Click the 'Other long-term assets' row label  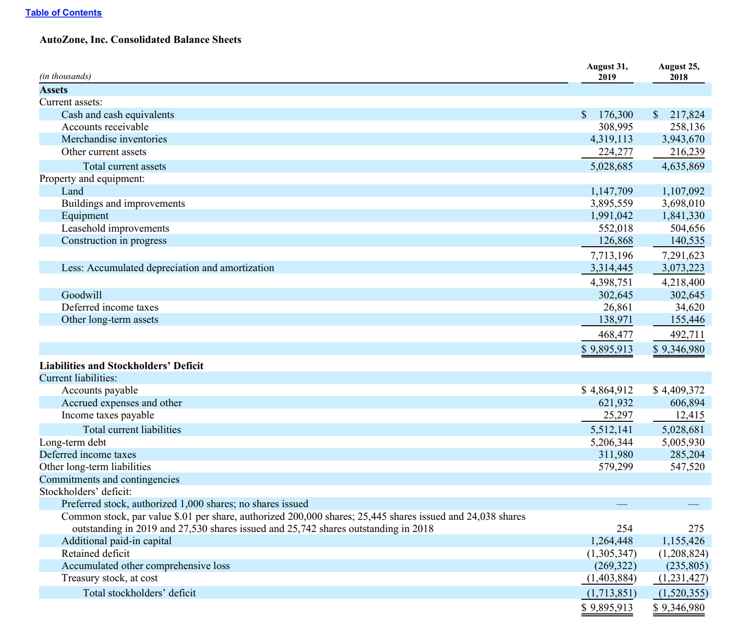[x=110, y=319]
